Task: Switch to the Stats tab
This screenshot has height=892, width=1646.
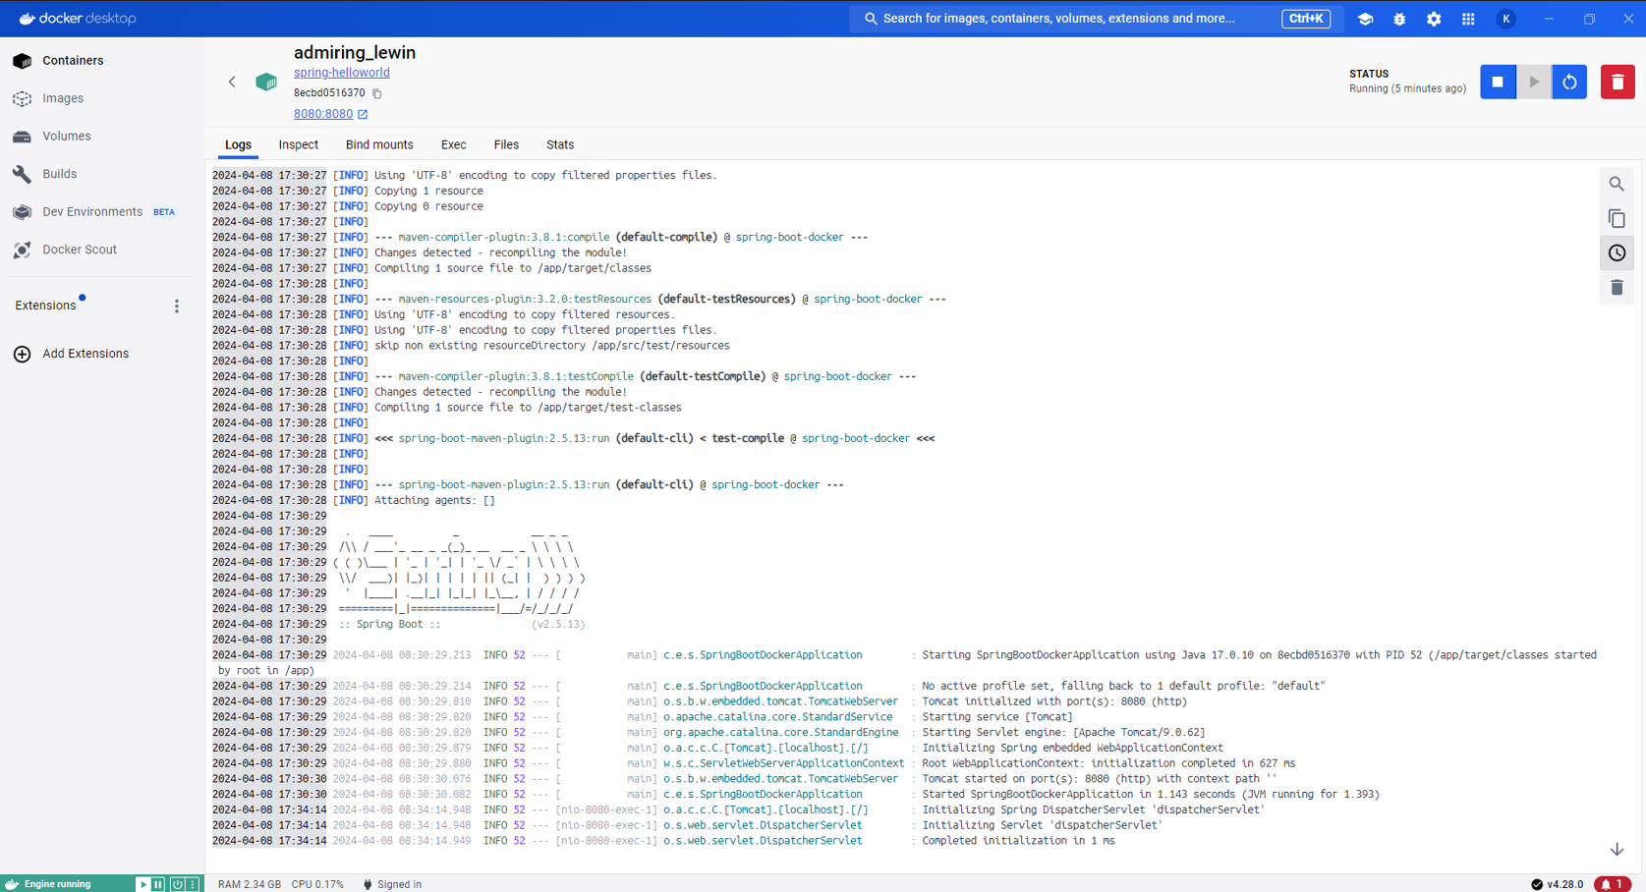Action: (560, 145)
